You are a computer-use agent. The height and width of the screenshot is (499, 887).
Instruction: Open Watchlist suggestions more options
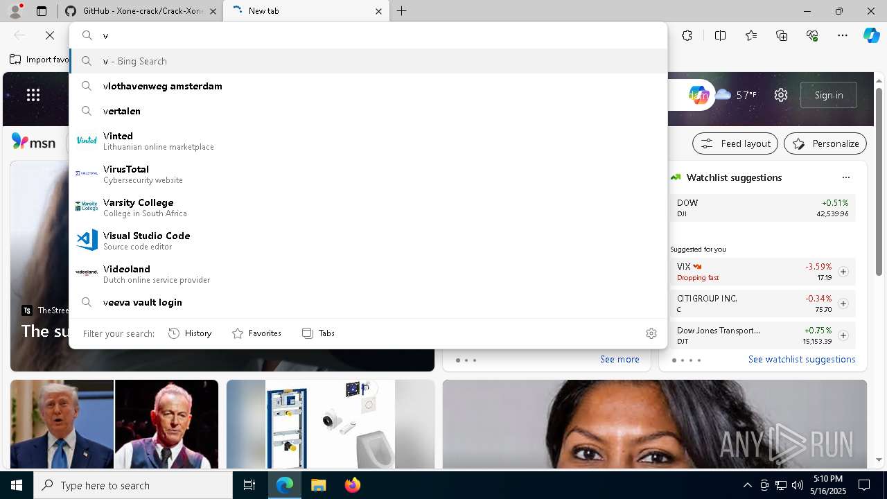click(845, 177)
